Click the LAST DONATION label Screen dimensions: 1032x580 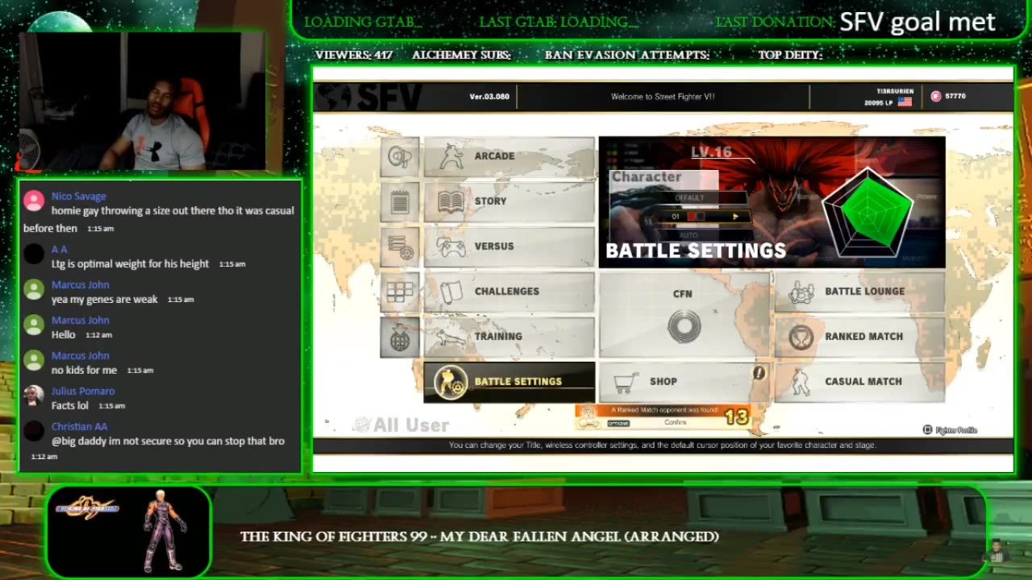(x=775, y=23)
